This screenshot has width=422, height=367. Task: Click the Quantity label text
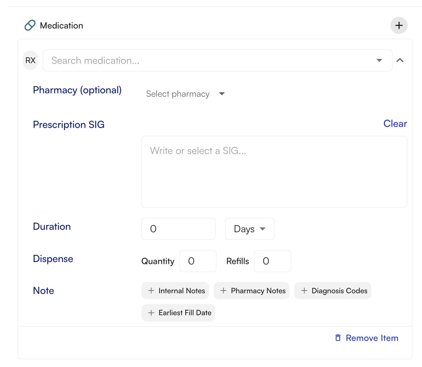(x=158, y=261)
